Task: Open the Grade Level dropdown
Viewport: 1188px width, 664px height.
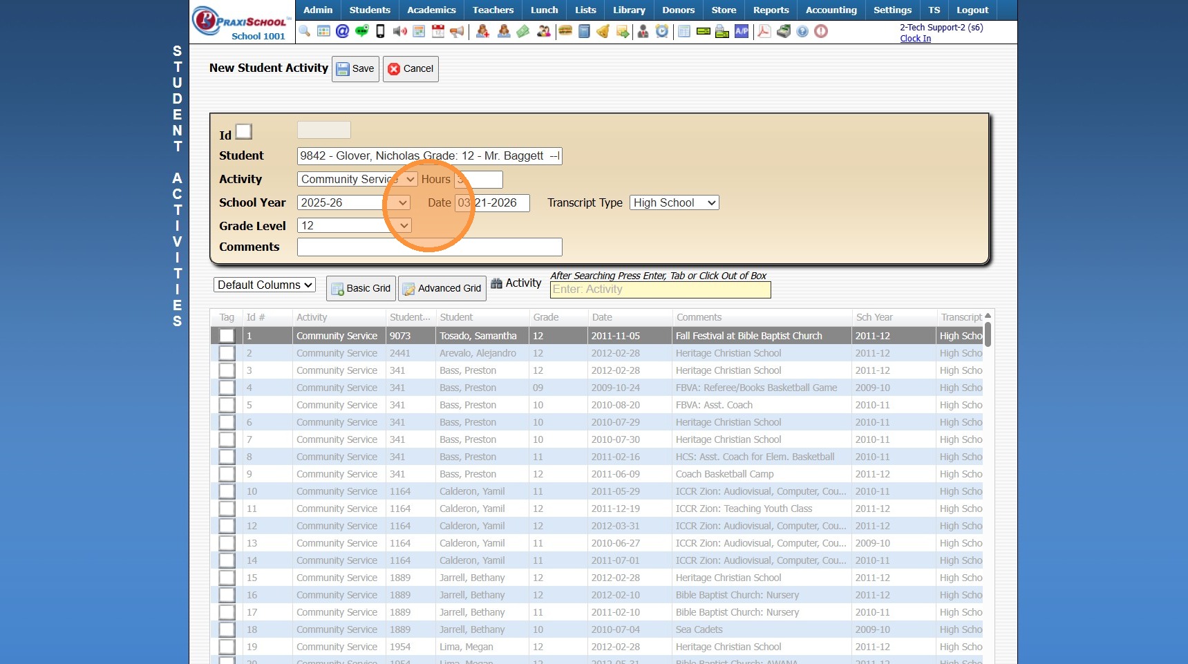Action: (x=354, y=225)
